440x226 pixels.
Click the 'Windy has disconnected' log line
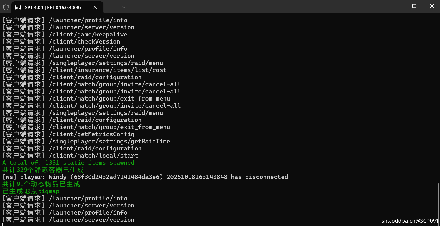point(145,177)
